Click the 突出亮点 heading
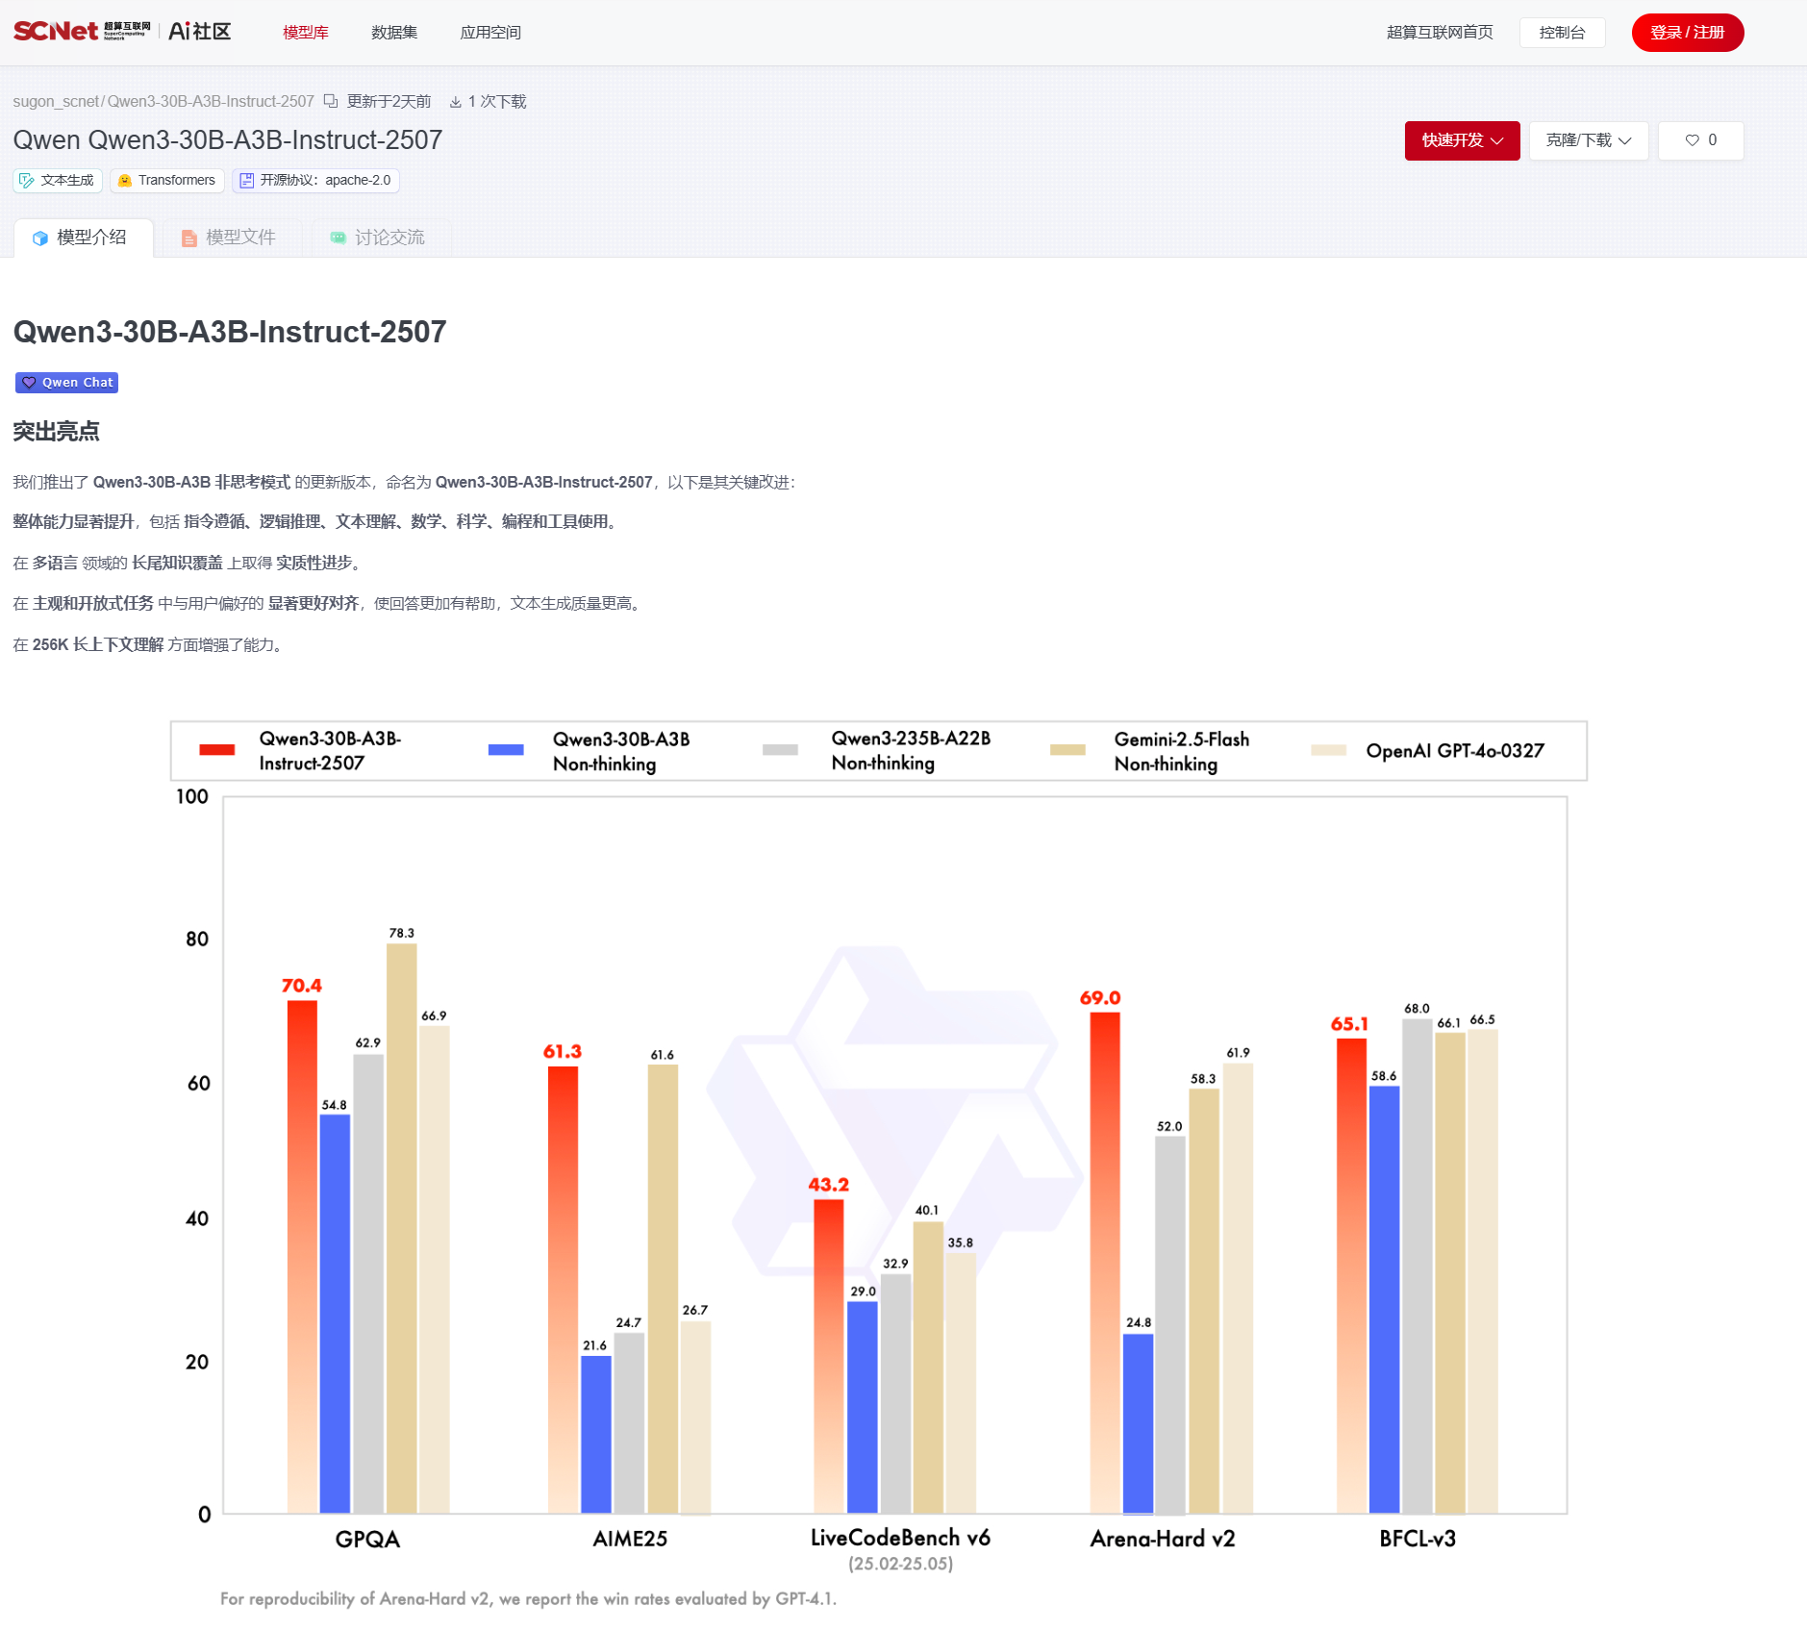Screen dimensions: 1807x1631 click(56, 432)
